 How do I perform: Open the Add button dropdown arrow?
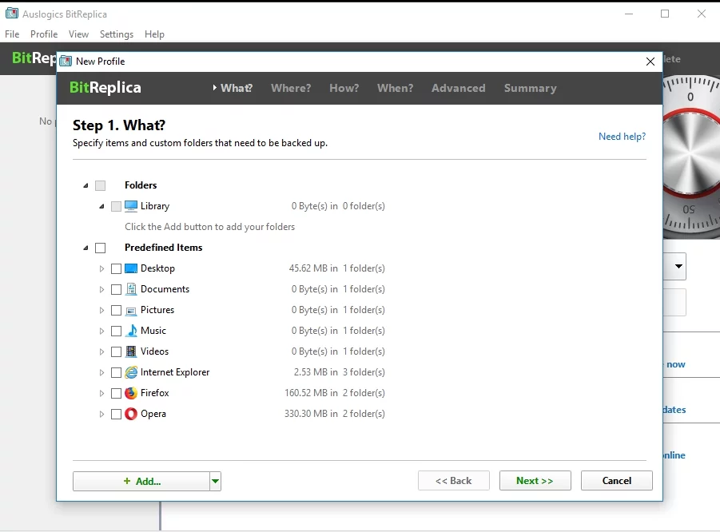point(215,481)
